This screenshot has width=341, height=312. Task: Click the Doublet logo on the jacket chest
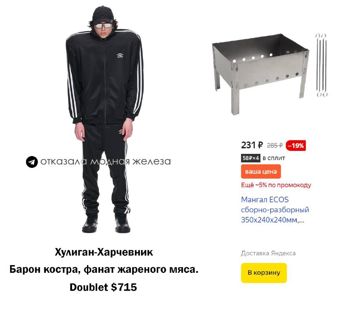tap(120, 55)
